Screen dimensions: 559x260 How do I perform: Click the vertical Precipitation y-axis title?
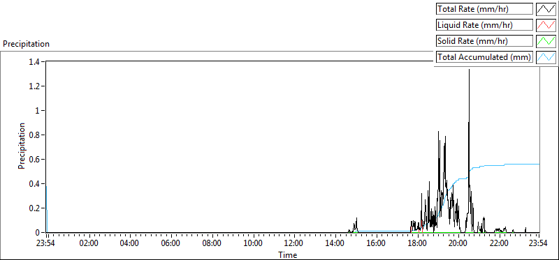coord(22,146)
